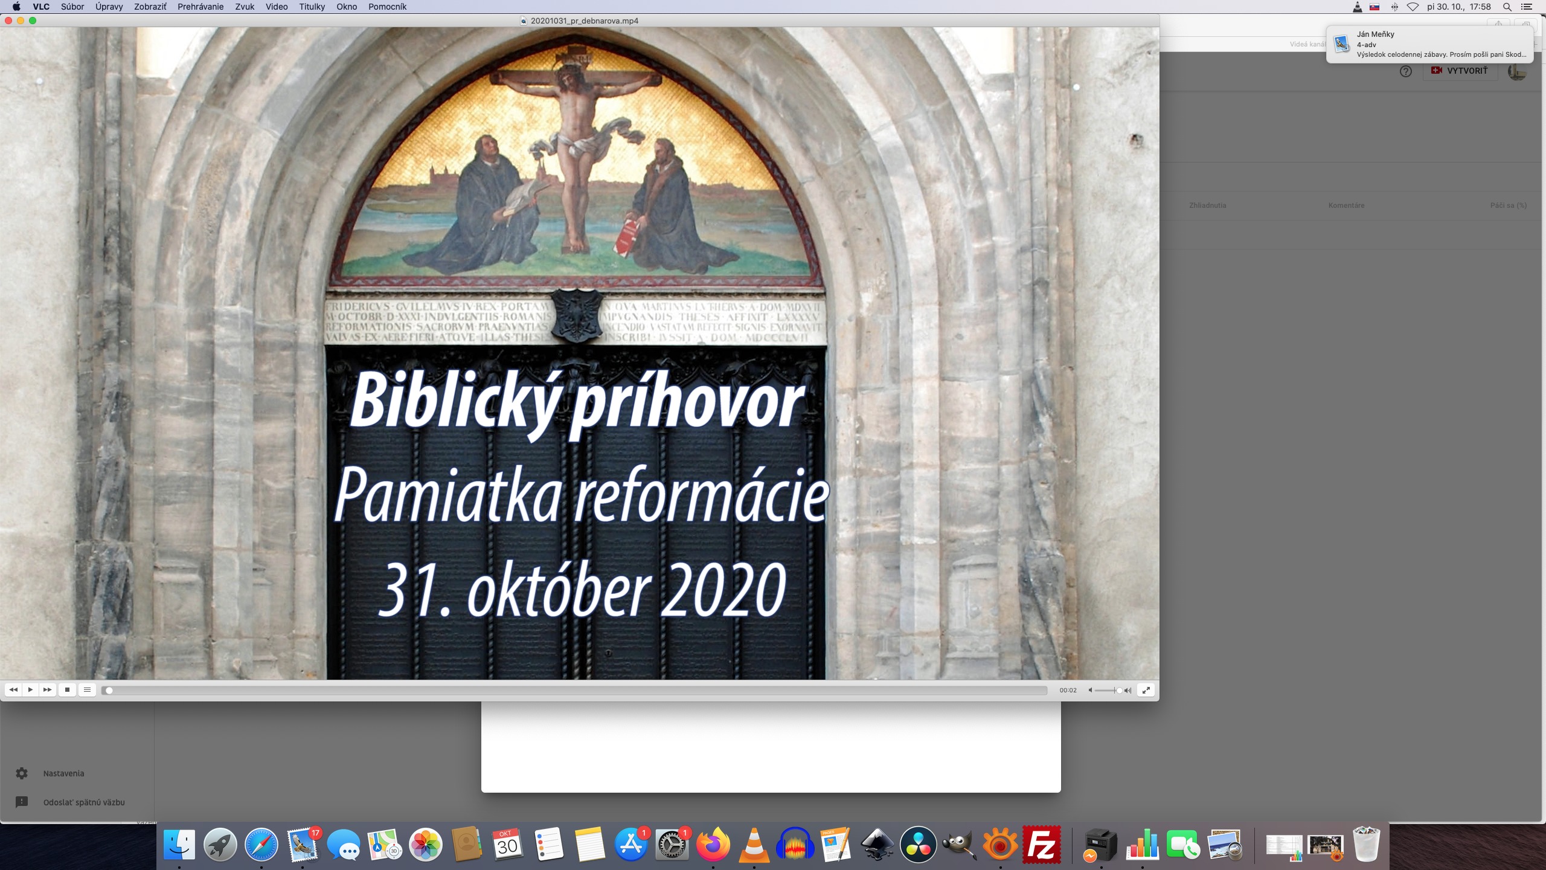Image resolution: width=1546 pixels, height=870 pixels.
Task: Click the 00:02 elapsed time display
Action: (1068, 690)
